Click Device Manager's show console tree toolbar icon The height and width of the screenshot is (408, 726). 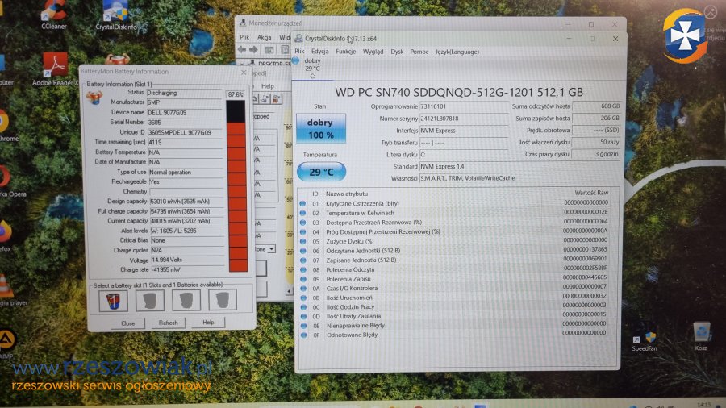tap(269, 50)
